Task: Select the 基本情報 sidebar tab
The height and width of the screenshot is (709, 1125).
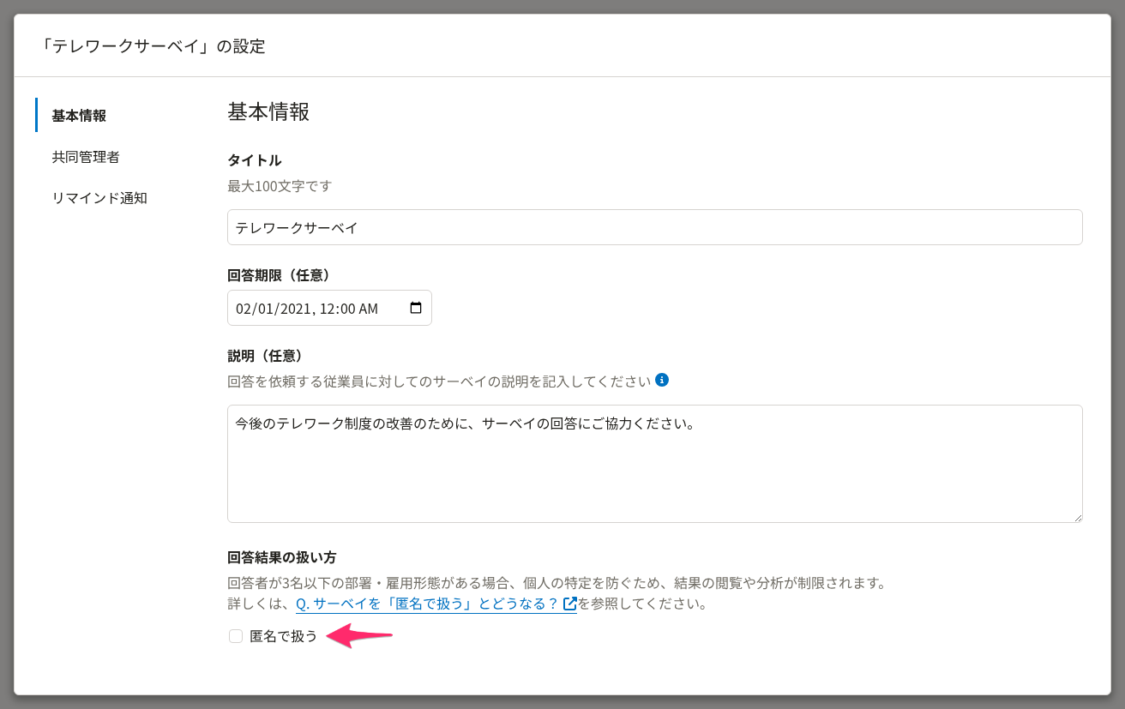Action: tap(79, 115)
